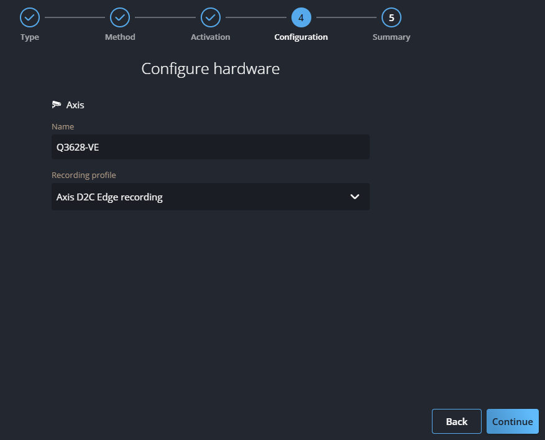Select the Method step label
The image size is (545, 440).
120,37
